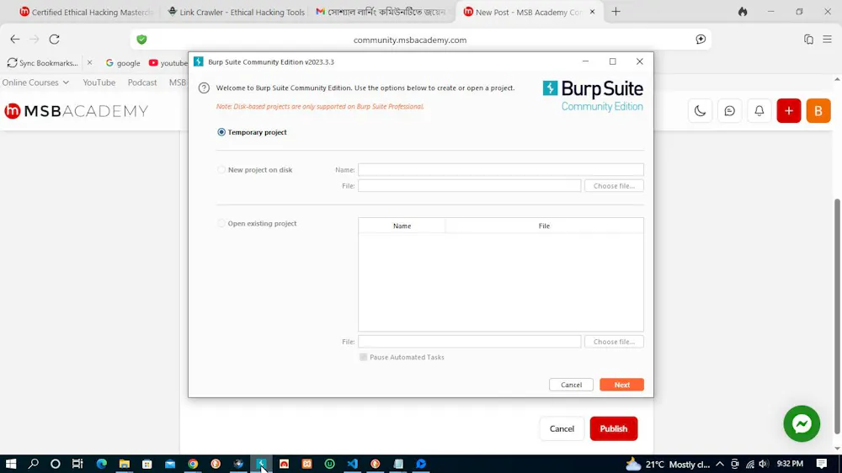Open the youtube bookmark
The height and width of the screenshot is (473, 842).
point(168,63)
